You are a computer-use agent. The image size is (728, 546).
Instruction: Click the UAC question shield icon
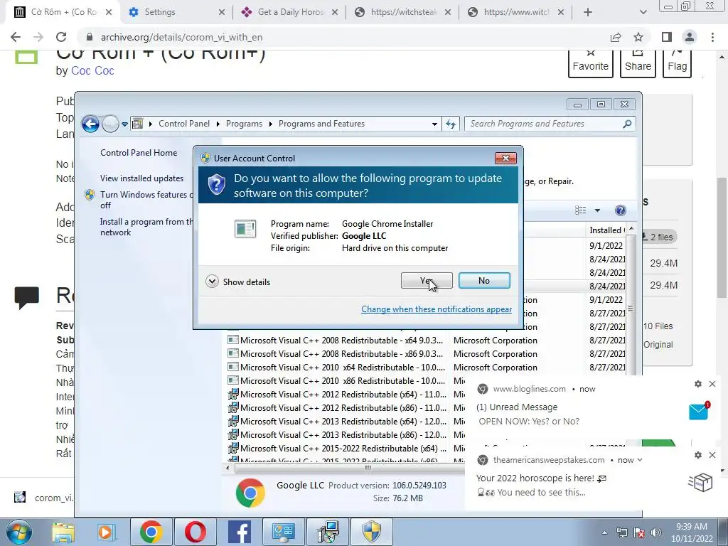(216, 184)
